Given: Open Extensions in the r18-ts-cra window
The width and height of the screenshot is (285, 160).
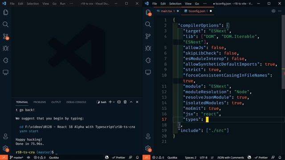Looking at the screenshot, I should pyautogui.click(x=6, y=60).
